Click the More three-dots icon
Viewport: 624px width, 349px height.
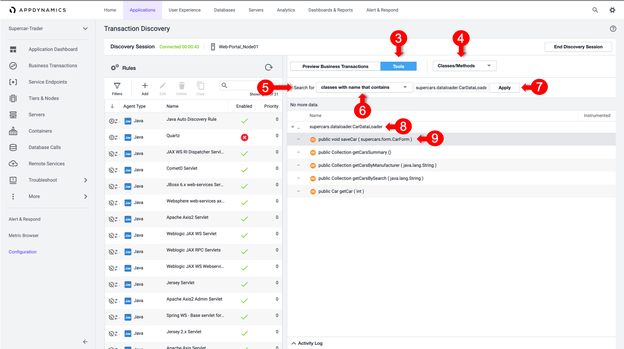pos(13,197)
